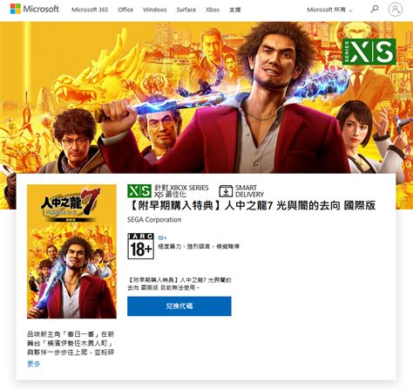This screenshot has height=391, width=413.
Task: Expand the Microsoft 所有 dropdown
Action: pyautogui.click(x=329, y=10)
